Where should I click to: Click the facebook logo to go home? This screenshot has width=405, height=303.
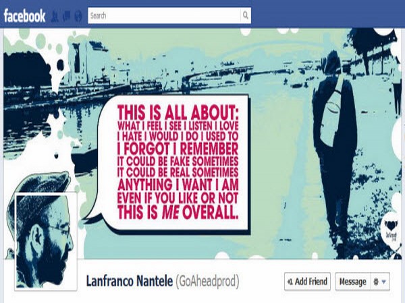point(24,15)
